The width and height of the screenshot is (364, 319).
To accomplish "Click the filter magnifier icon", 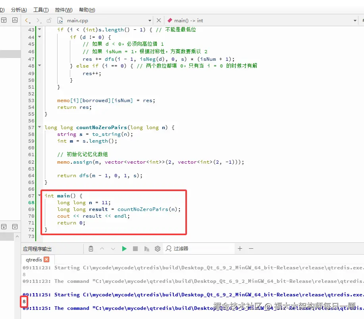I will click(x=169, y=249).
